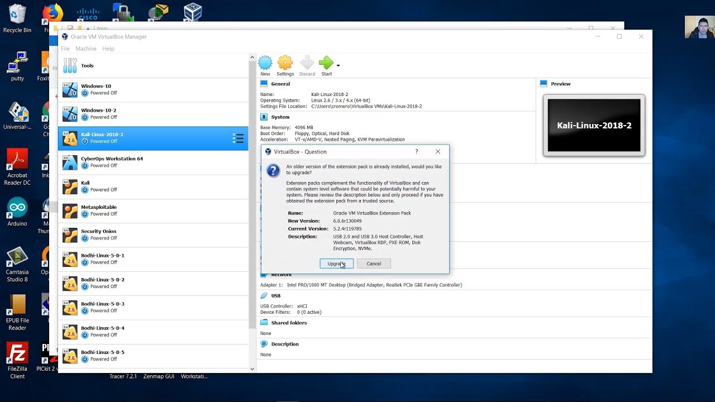Viewport: 715px width, 402px height.
Task: Click the General section header icon
Action: coord(264,84)
